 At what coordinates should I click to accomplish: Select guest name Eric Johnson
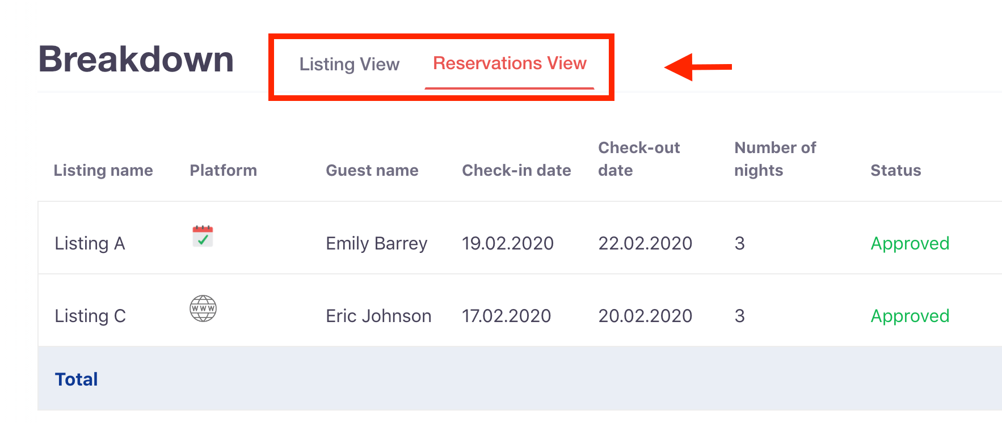click(378, 316)
